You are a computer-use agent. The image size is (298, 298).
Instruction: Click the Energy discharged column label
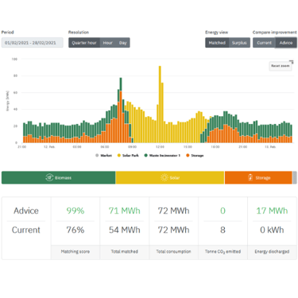point(272,251)
